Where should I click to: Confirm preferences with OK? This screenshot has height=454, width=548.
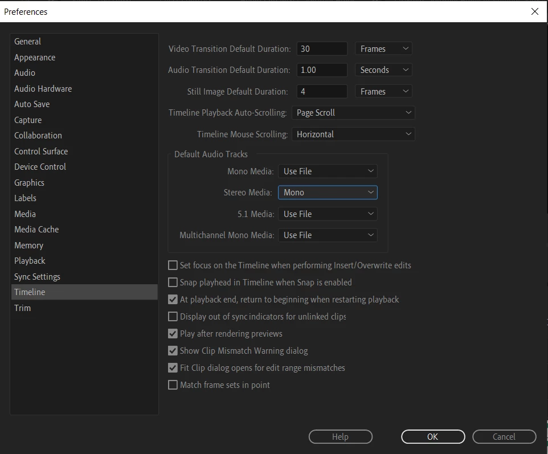(x=433, y=436)
